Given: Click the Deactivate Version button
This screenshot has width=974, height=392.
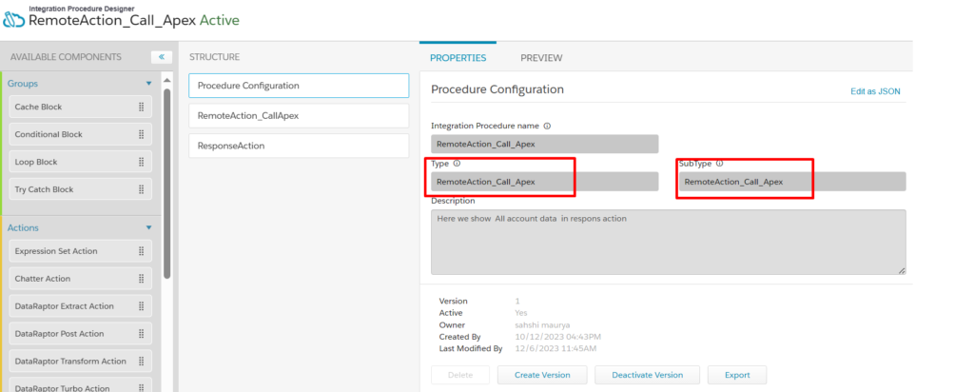Looking at the screenshot, I should point(647,375).
